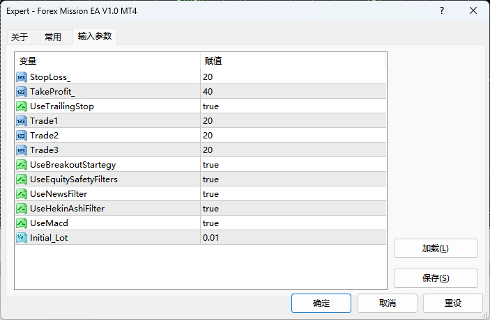Click the boolean icon beside UseTrailingStop

click(x=22, y=106)
